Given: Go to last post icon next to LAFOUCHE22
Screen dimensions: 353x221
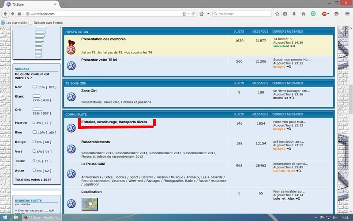Looking at the screenshot, I should [299, 171].
